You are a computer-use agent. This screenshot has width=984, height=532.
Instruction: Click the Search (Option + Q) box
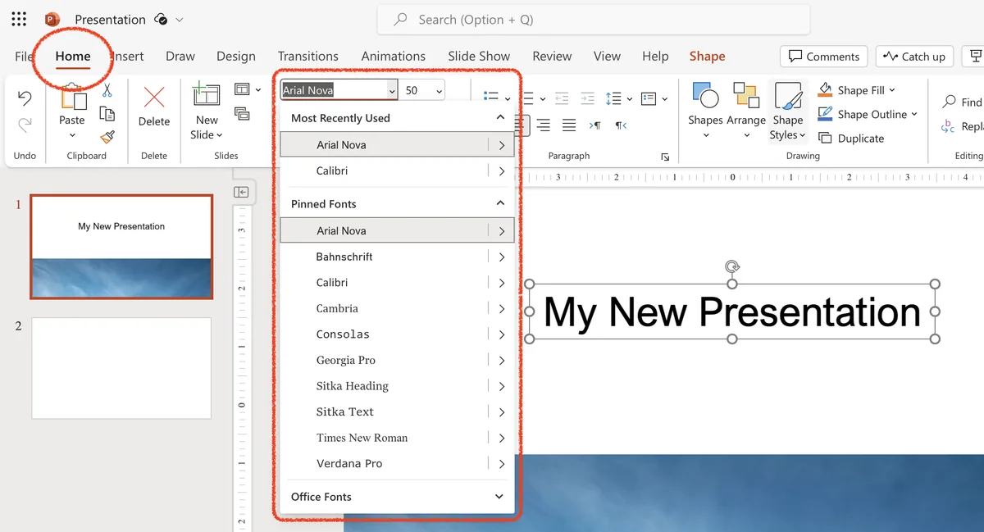594,20
